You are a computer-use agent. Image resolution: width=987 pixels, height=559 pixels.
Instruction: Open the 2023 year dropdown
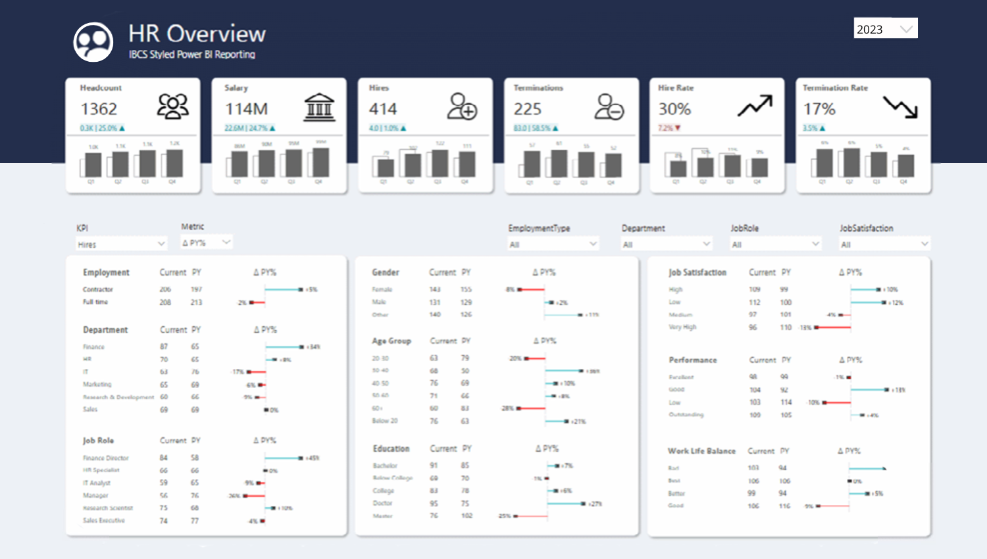tap(886, 29)
